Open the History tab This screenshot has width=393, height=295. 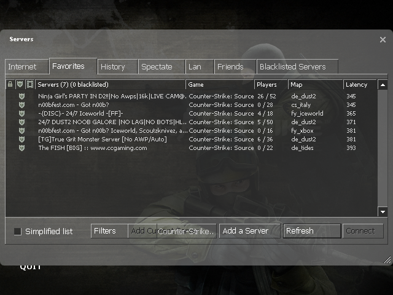(117, 67)
